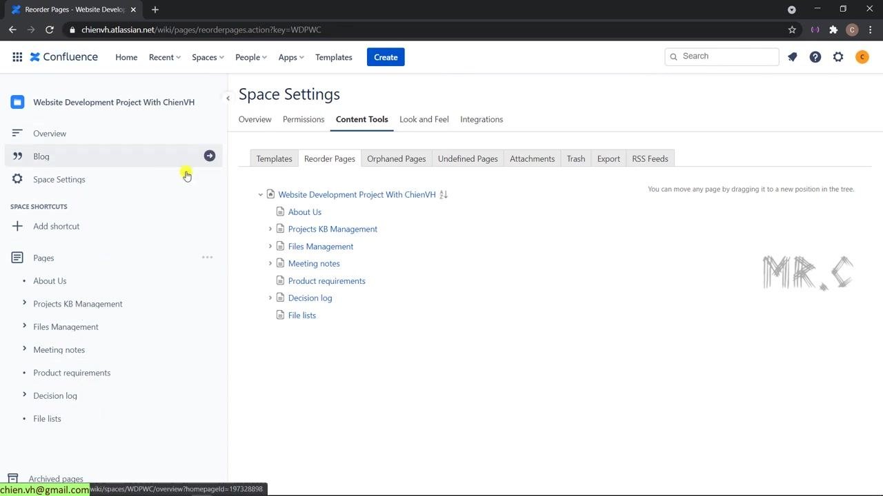The width and height of the screenshot is (883, 496).
Task: Open the Pages more actions ellipsis
Action: tap(207, 258)
